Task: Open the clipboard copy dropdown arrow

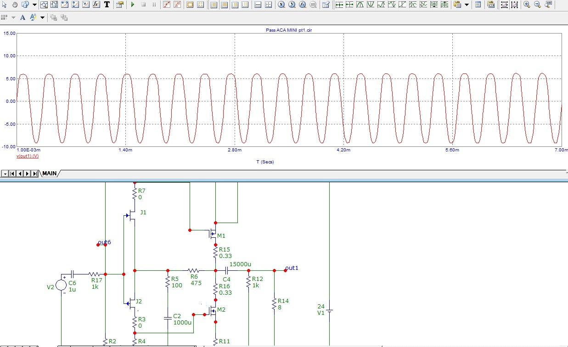Action: (467, 5)
